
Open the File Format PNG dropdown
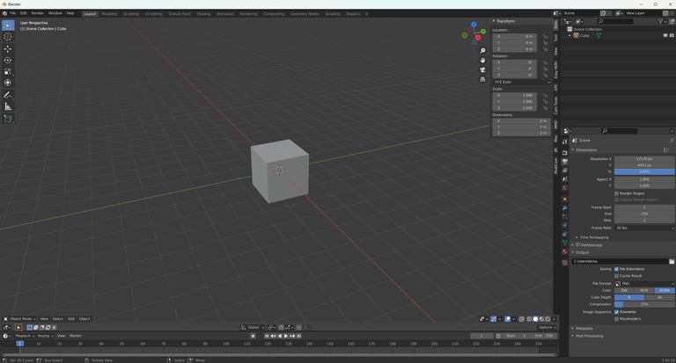[x=644, y=283]
